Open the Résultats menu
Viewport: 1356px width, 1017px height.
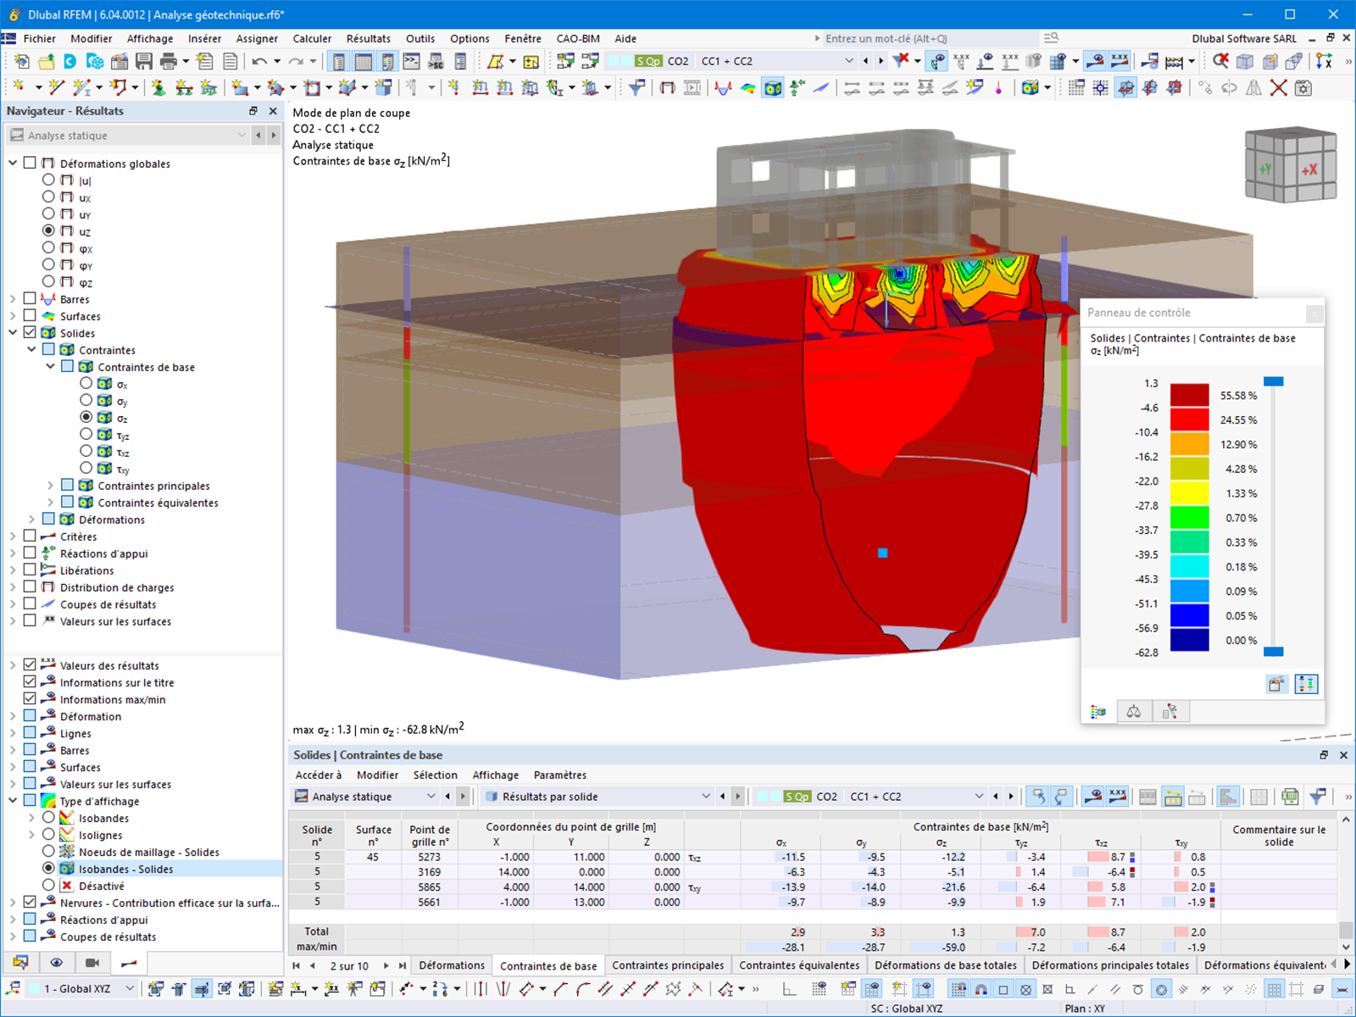tap(369, 38)
